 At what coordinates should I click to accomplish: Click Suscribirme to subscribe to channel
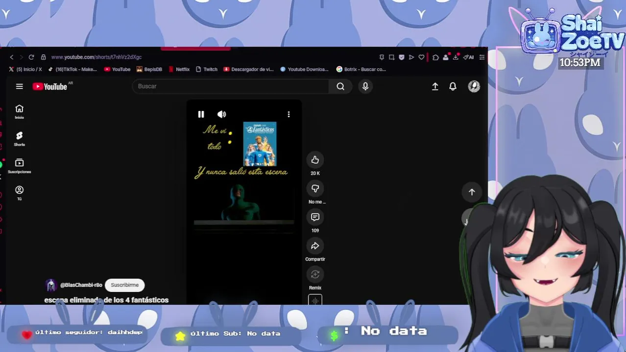click(x=124, y=285)
